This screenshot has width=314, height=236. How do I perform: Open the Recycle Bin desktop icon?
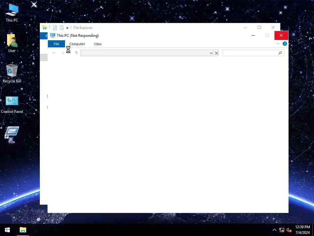pyautogui.click(x=12, y=73)
